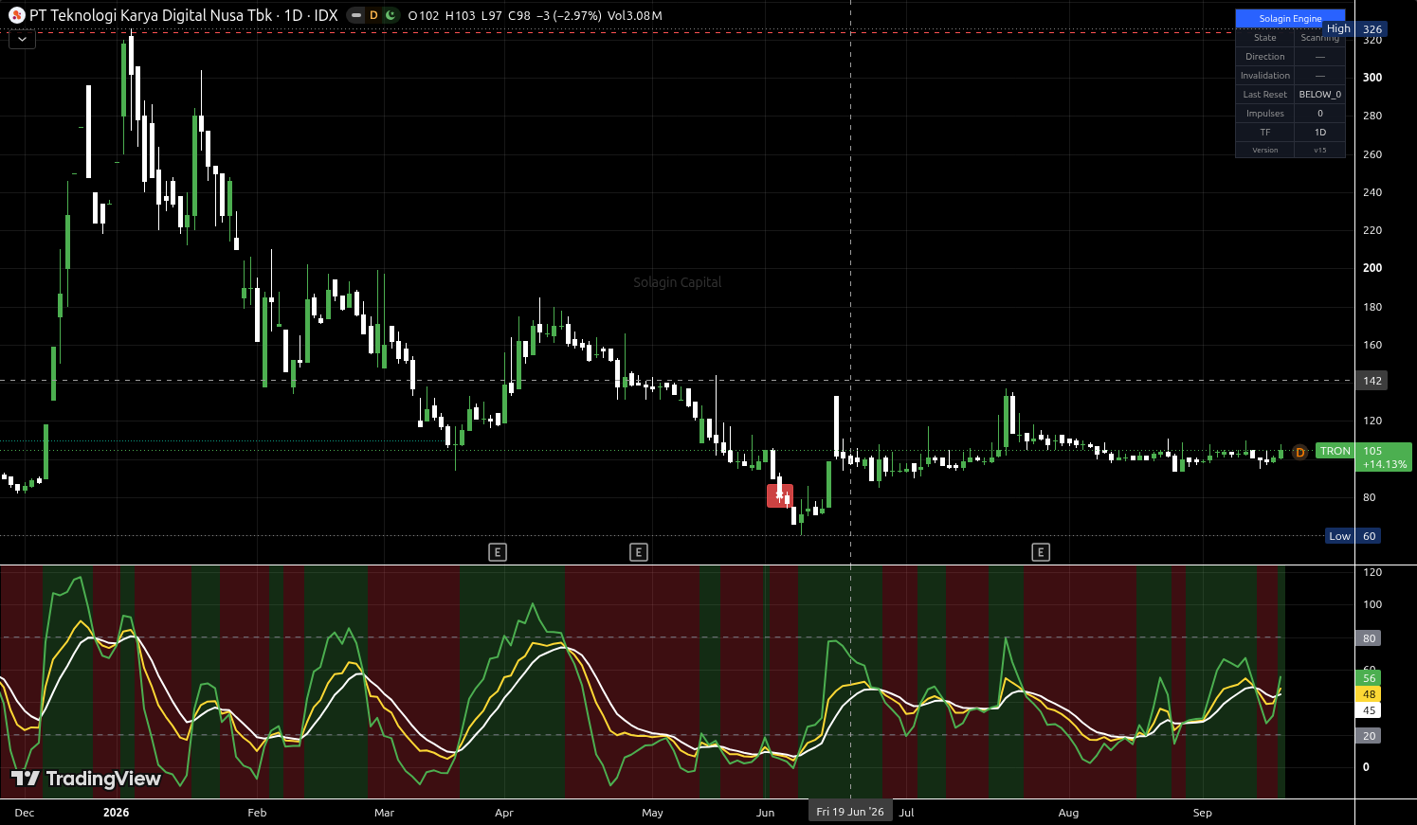Click the TRON price line label
Viewport: 1417px width, 825px height.
pyautogui.click(x=1335, y=451)
